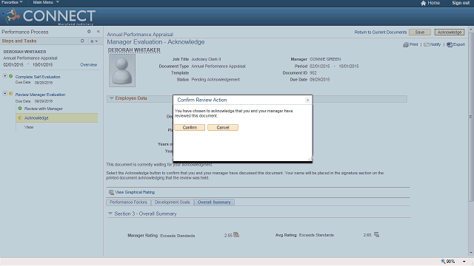Click DEBORAH WHITAKER name heading
The width and height of the screenshot is (474, 266).
(x=134, y=50)
